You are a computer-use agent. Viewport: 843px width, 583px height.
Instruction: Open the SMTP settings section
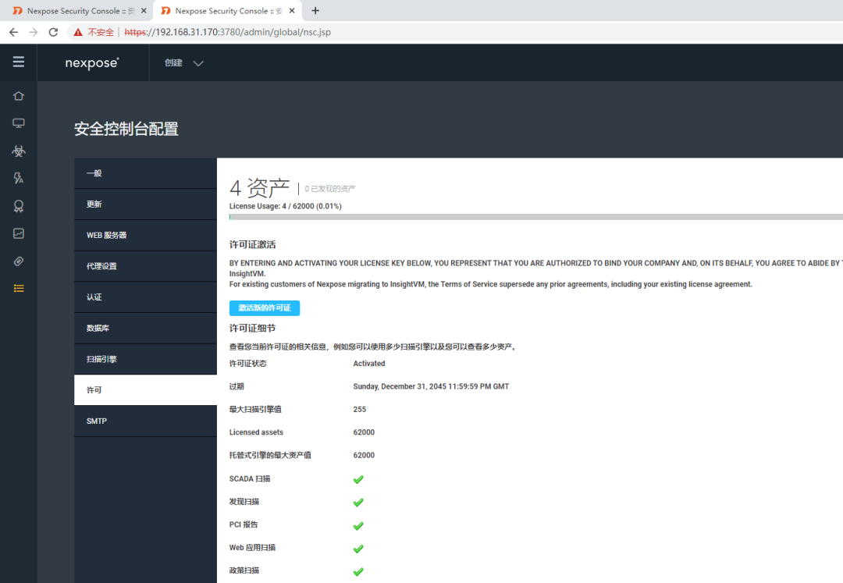pos(145,421)
